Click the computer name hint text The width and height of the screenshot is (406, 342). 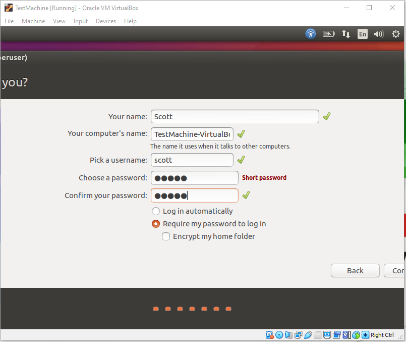coord(220,146)
